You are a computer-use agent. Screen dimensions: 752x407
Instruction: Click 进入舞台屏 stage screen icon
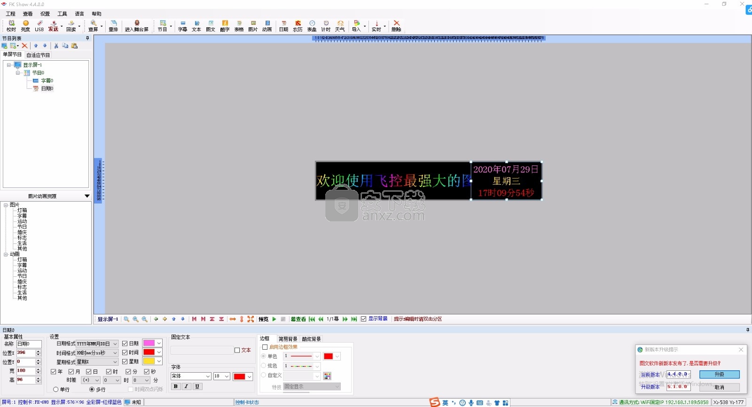pyautogui.click(x=137, y=26)
